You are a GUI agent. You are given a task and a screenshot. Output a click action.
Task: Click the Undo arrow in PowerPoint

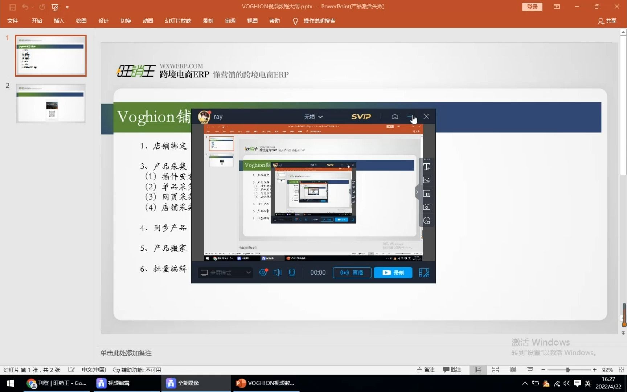tap(25, 7)
